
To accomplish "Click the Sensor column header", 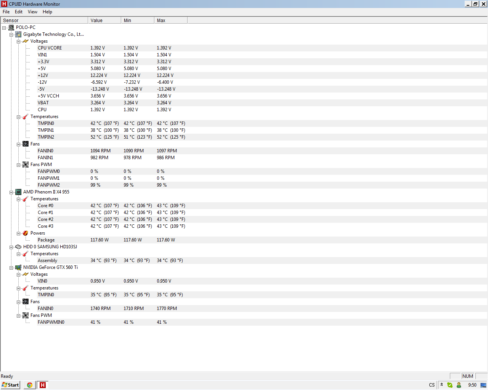I will (44, 20).
